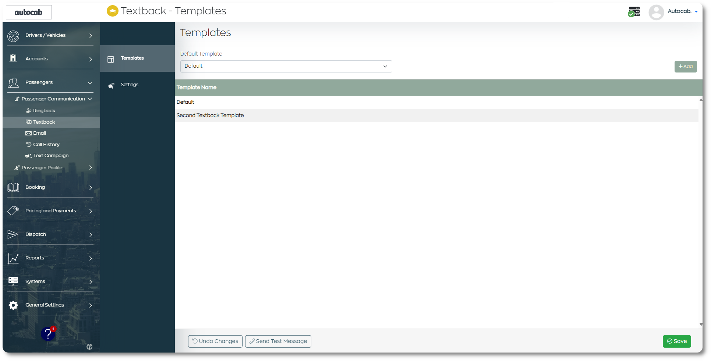Click the Reports chart icon
Screen dimensions: 711x361
point(13,258)
